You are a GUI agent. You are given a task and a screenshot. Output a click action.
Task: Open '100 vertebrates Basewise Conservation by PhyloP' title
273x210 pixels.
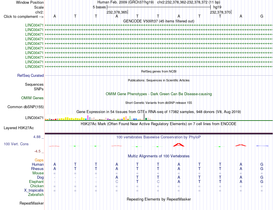(159, 137)
